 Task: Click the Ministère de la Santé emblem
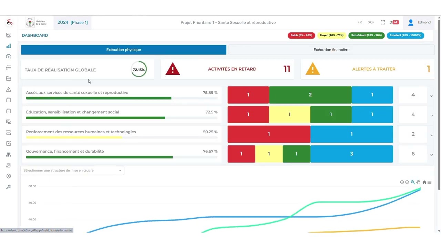pos(30,22)
